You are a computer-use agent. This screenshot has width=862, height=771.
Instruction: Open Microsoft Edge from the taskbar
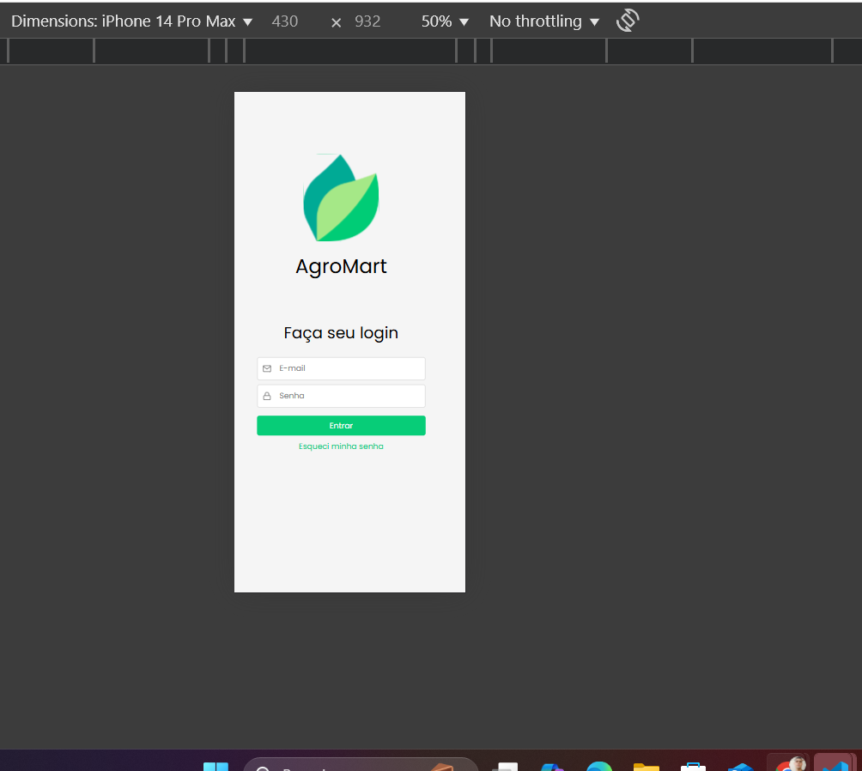pos(599,766)
